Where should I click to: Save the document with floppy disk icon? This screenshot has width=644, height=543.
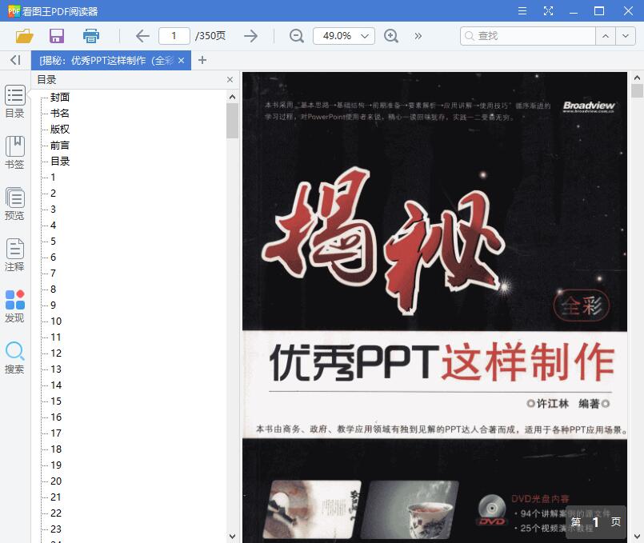(57, 36)
